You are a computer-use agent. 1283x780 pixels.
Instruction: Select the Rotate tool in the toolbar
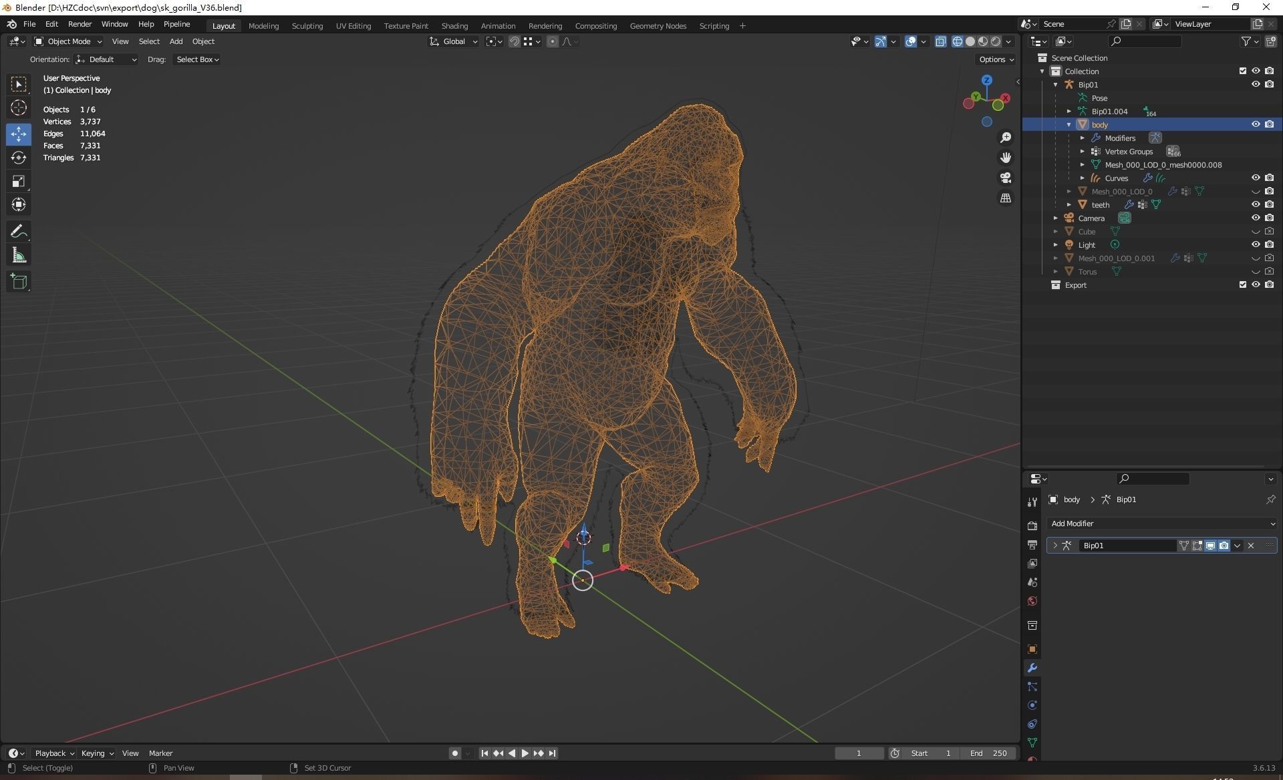coord(19,158)
